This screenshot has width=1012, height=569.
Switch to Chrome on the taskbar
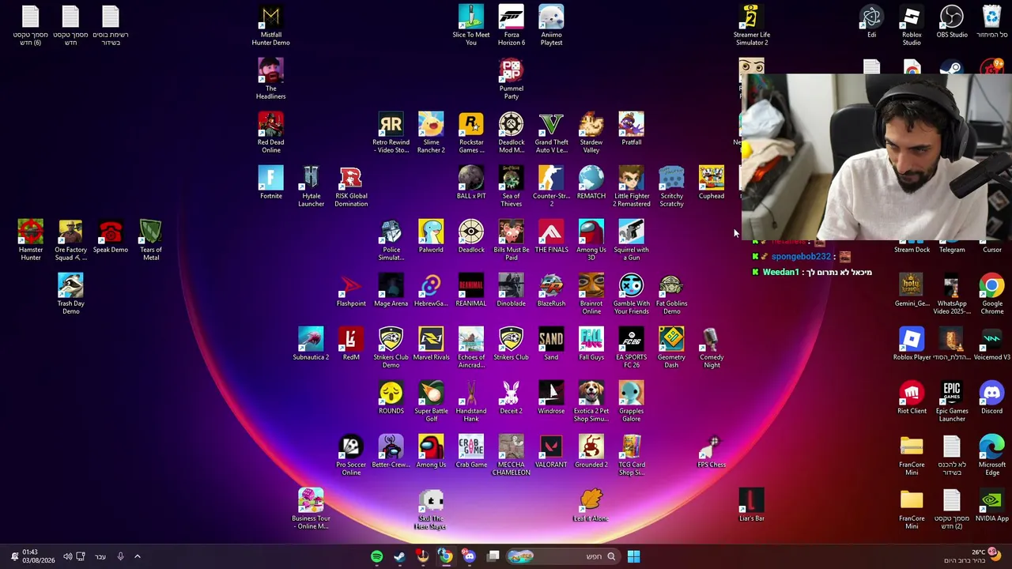(x=446, y=556)
